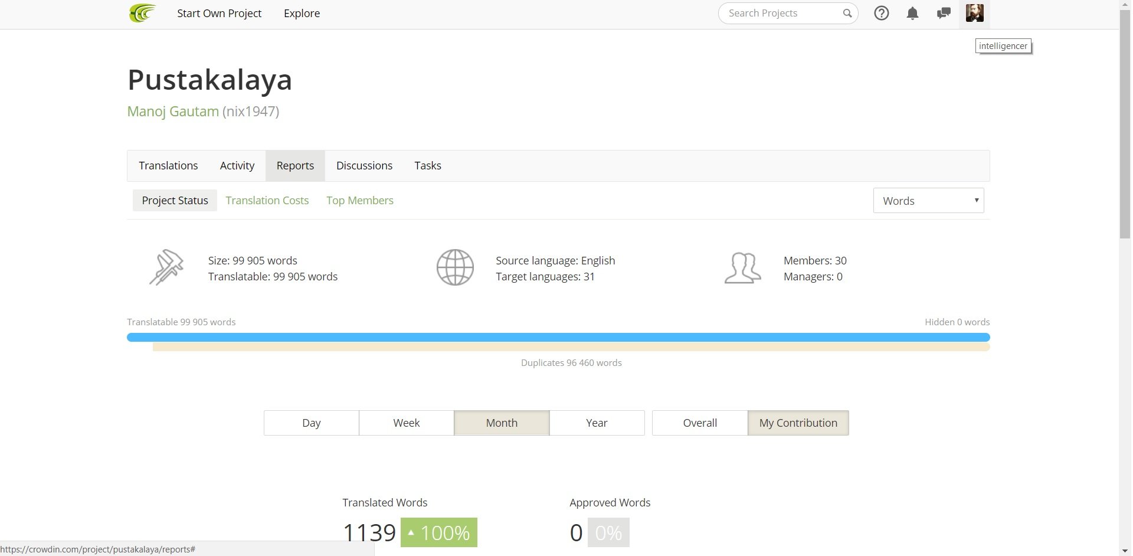This screenshot has width=1133, height=556.
Task: Click the 'Size: 99 905 words' text
Action: tap(253, 261)
